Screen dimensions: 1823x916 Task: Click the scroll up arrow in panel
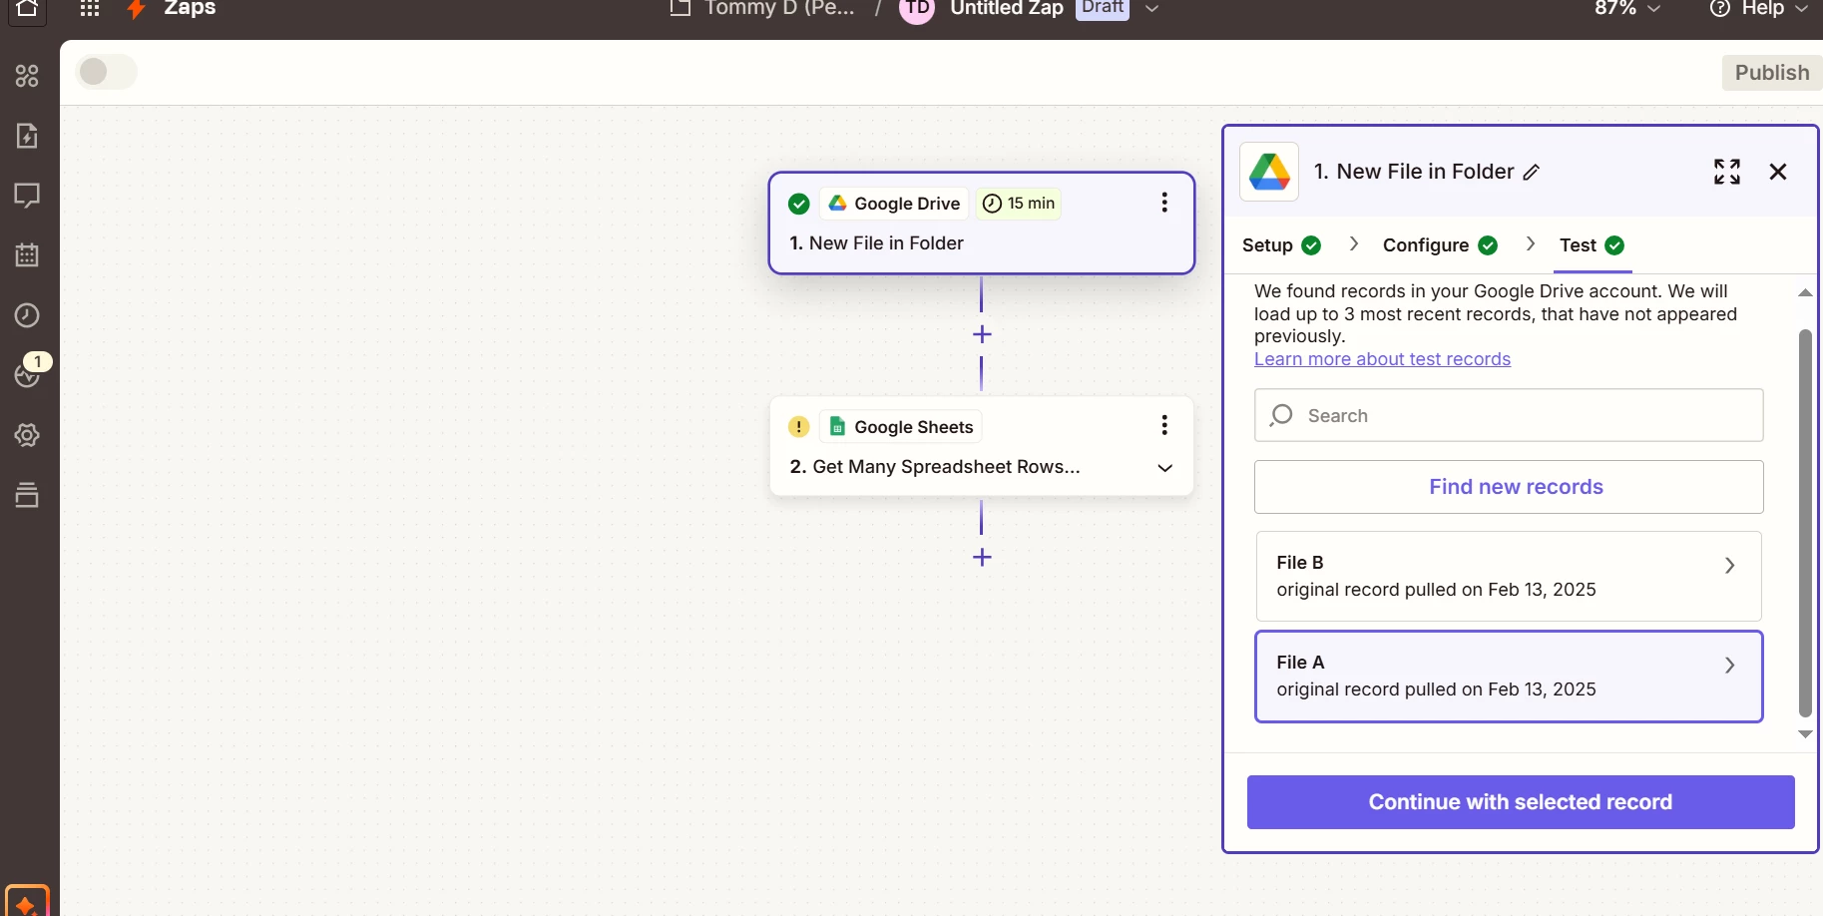pyautogui.click(x=1805, y=293)
